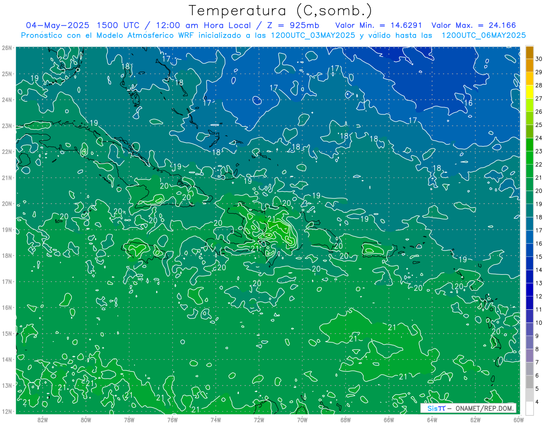Click the colorbar scale label 24

click(539, 138)
